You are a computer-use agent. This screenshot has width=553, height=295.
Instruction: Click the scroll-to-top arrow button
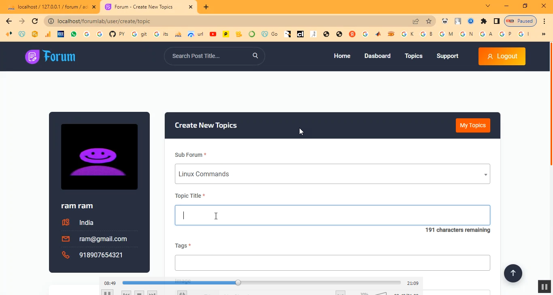pyautogui.click(x=513, y=273)
